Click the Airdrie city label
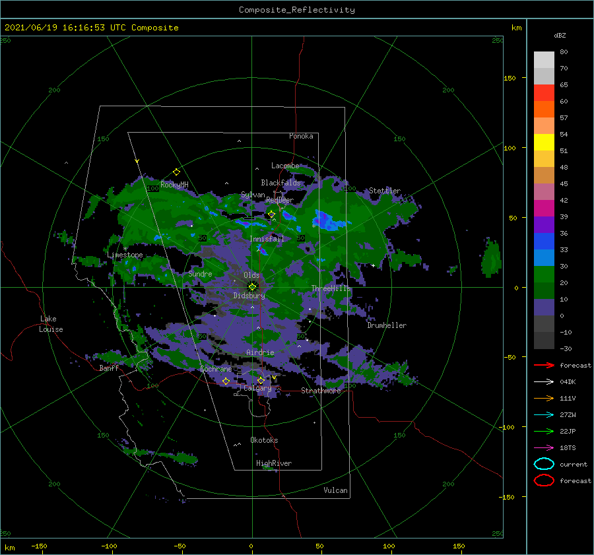594x555 pixels. [260, 352]
